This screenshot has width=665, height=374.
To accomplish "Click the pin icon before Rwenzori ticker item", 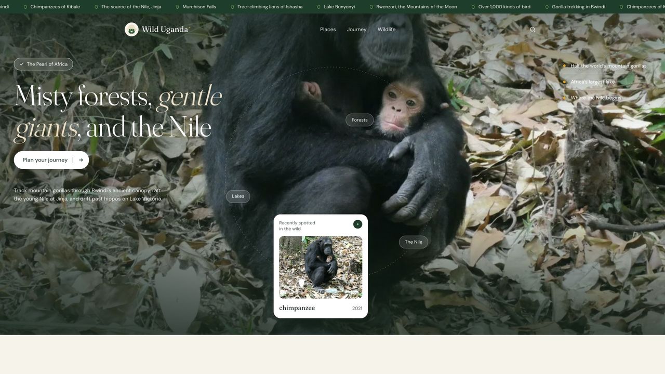I will (x=371, y=7).
